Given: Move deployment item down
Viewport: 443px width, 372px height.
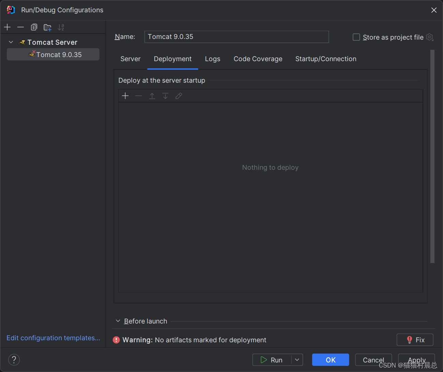Looking at the screenshot, I should tap(165, 96).
